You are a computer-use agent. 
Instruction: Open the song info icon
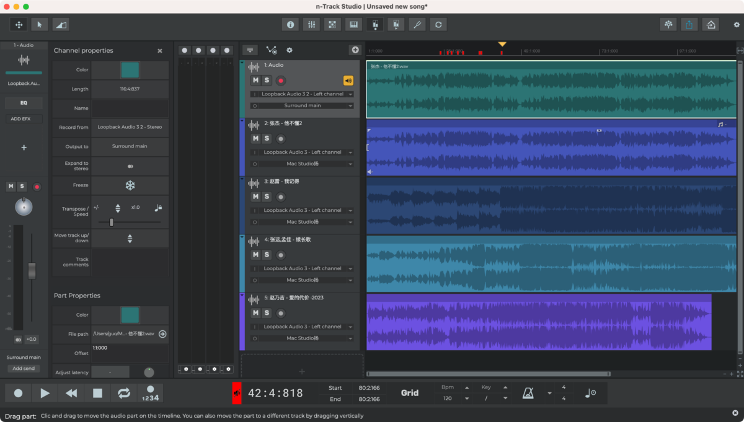[x=290, y=24]
